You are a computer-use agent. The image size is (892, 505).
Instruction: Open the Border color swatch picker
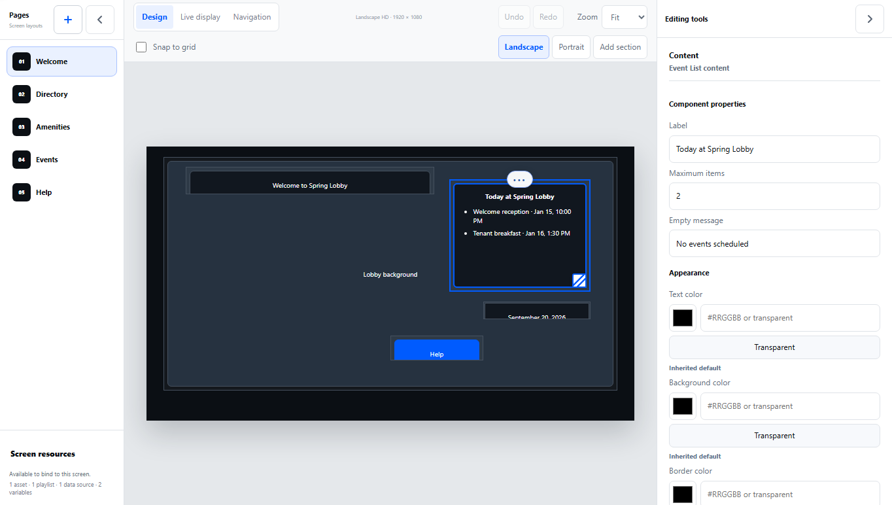pyautogui.click(x=683, y=495)
